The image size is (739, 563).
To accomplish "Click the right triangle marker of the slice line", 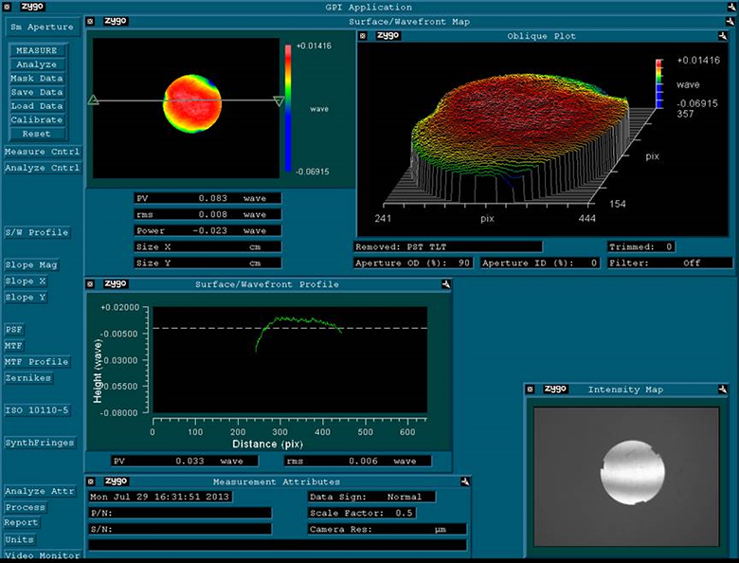I will click(279, 100).
